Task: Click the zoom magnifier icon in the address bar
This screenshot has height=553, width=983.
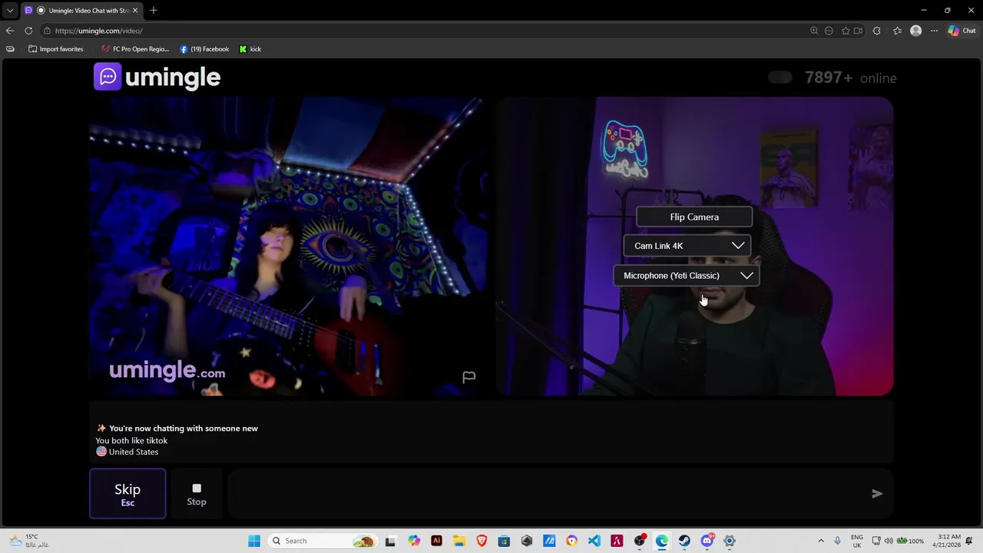Action: pos(814,31)
